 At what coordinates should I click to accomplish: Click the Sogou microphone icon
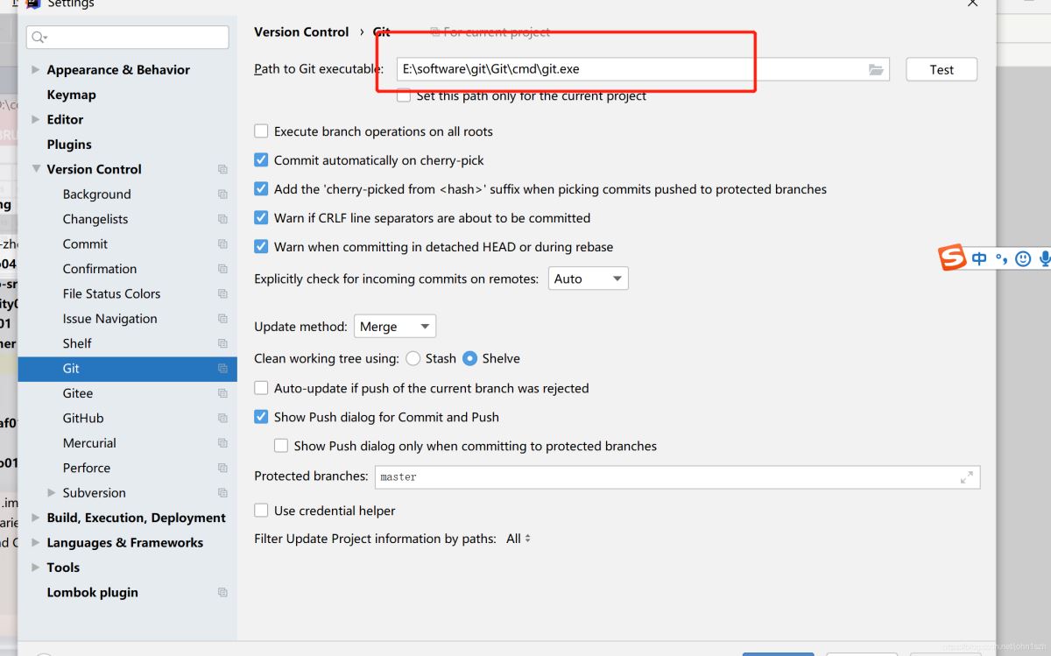[x=1045, y=258]
